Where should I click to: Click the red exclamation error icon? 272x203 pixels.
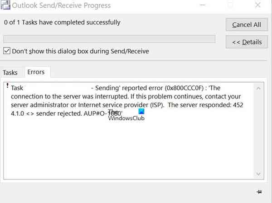[x=7, y=85]
